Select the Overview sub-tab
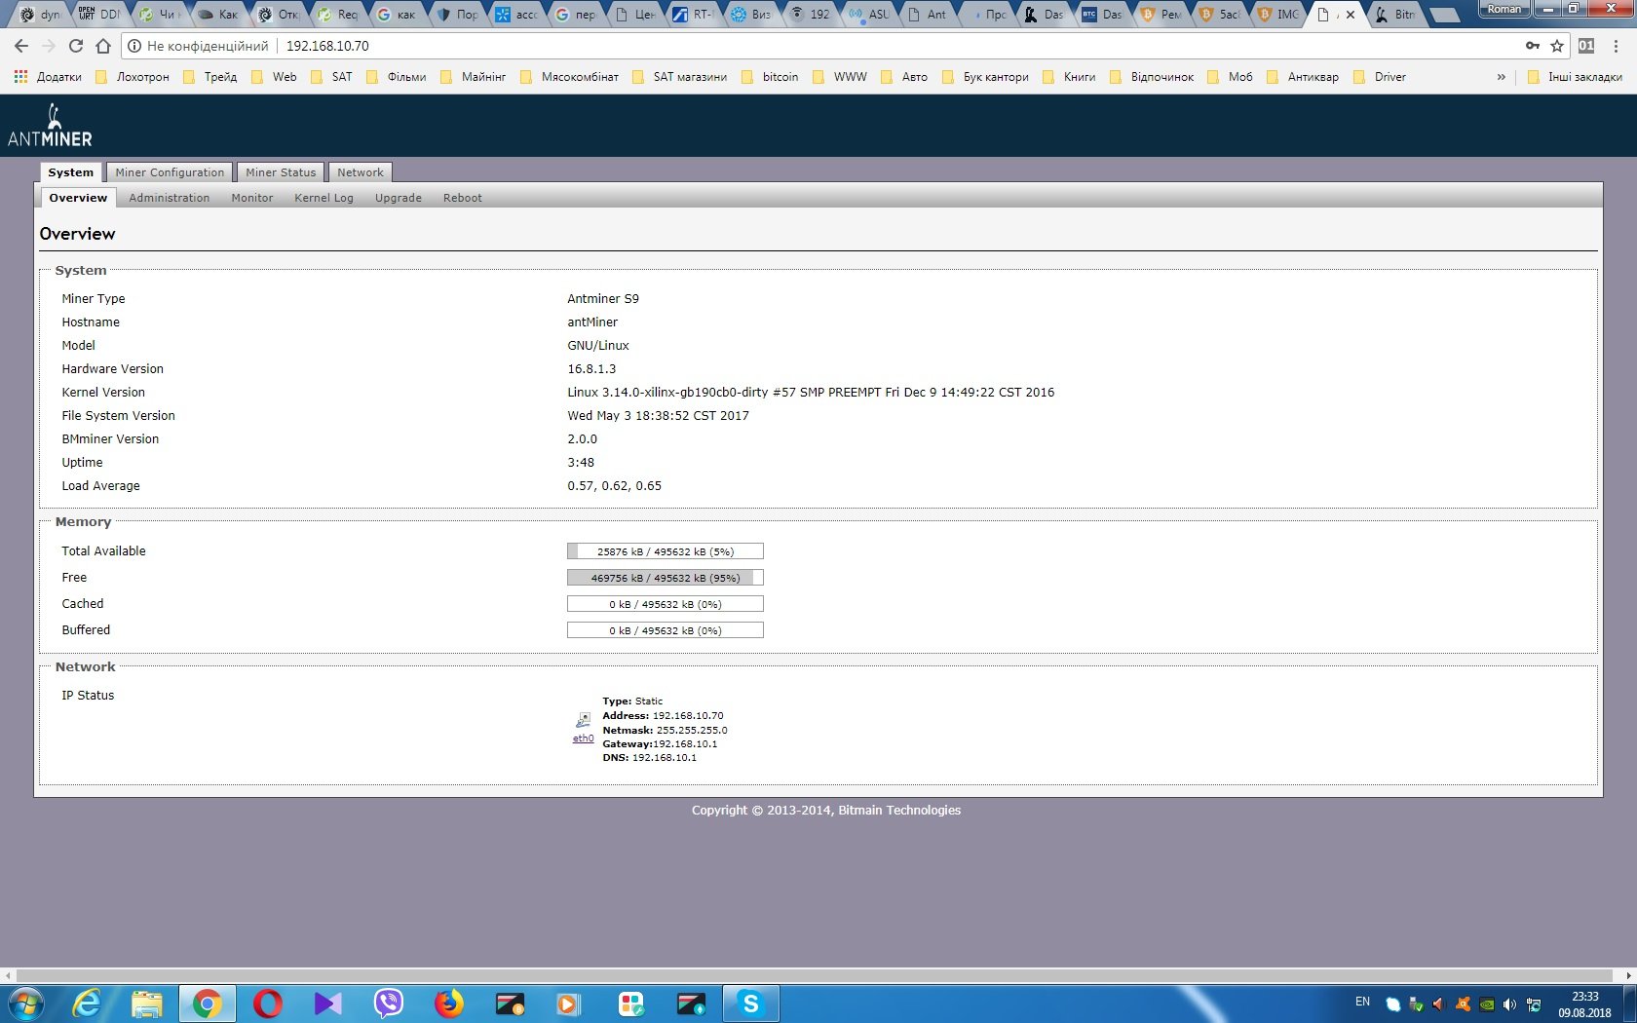The image size is (1637, 1023). click(x=78, y=198)
